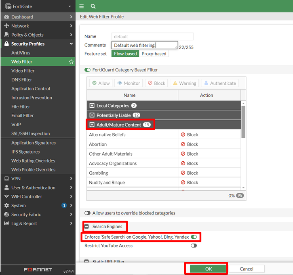Click the Cancel button
The image size is (293, 275).
click(x=247, y=269)
